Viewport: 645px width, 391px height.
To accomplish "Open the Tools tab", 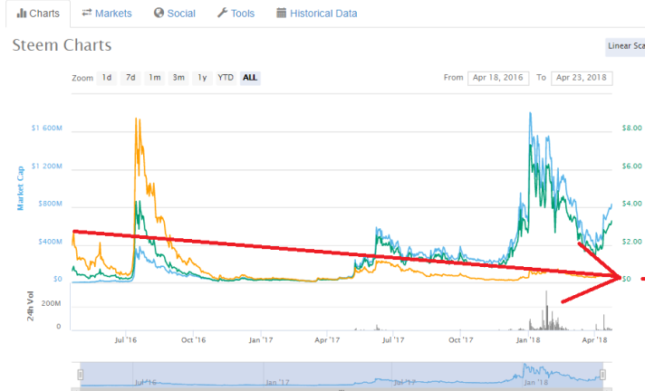I will tap(236, 14).
